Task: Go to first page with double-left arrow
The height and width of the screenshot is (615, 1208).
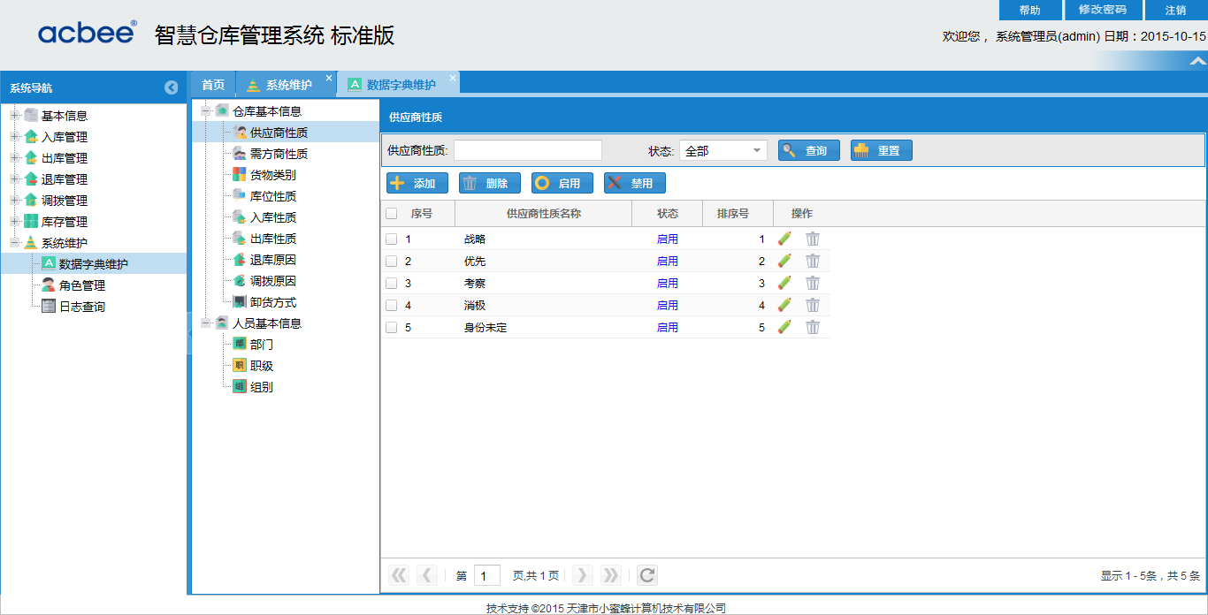Action: pos(399,575)
